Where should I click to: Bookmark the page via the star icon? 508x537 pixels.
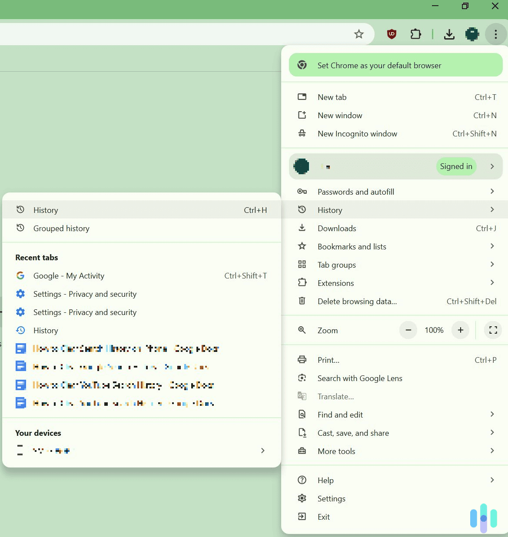pyautogui.click(x=359, y=34)
